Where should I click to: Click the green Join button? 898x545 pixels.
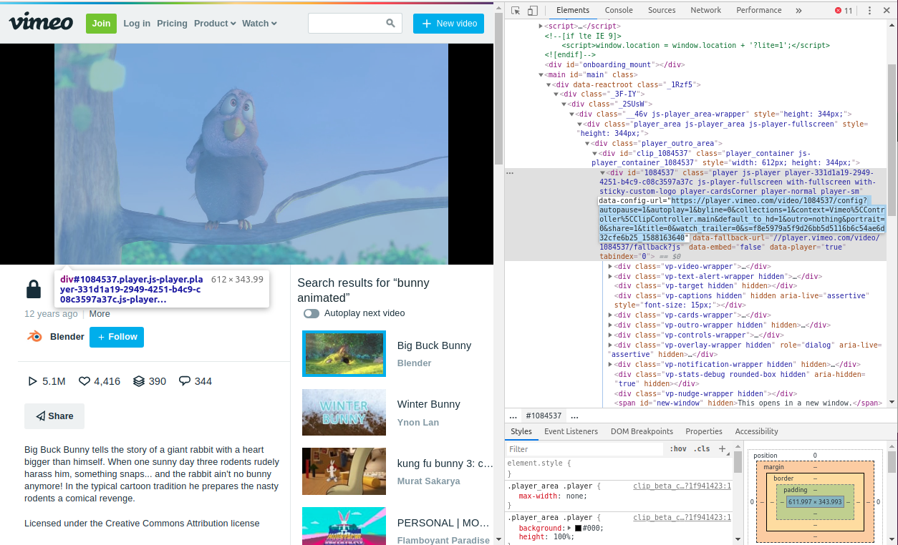[x=101, y=24]
